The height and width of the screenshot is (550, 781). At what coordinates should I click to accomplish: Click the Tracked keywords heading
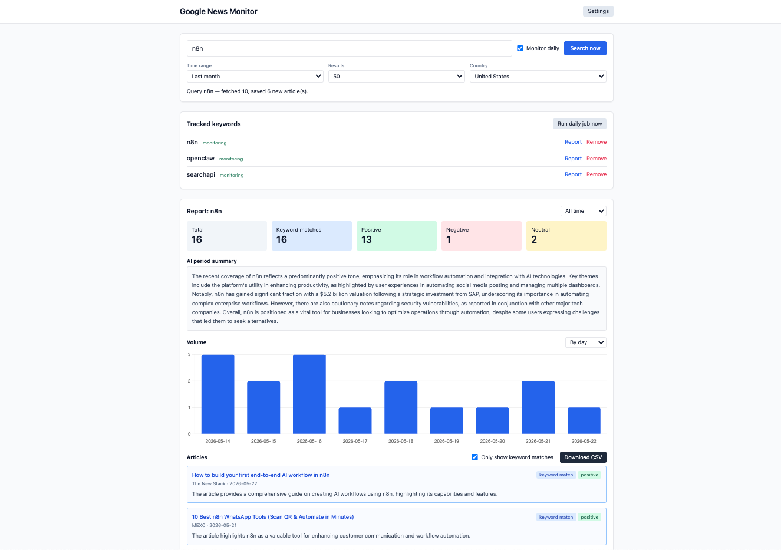tap(213, 124)
